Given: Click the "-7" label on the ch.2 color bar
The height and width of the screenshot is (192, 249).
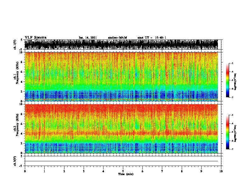Looking at the screenshot, I should tap(232, 149).
